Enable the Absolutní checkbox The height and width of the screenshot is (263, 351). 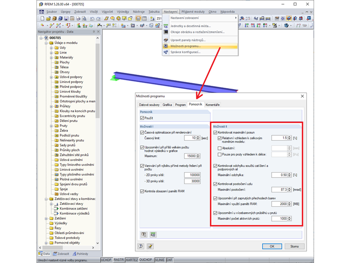[x=219, y=148]
